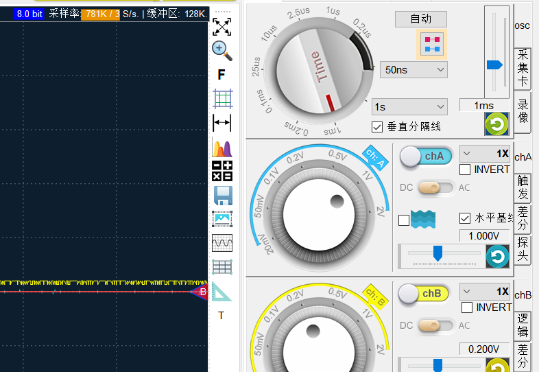Click the blue wave filter icon
This screenshot has height=372, width=539.
click(423, 220)
